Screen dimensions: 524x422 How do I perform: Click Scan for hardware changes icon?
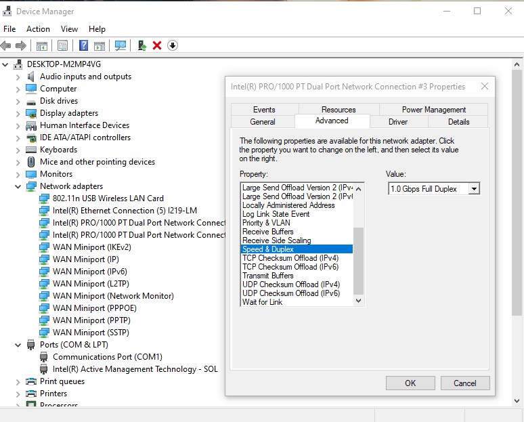[121, 45]
